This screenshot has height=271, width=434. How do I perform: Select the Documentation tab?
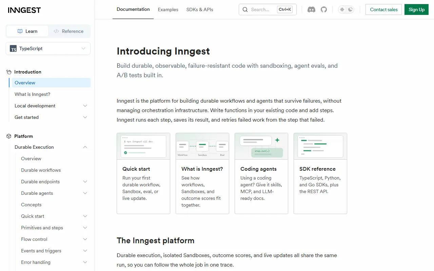[x=133, y=9]
